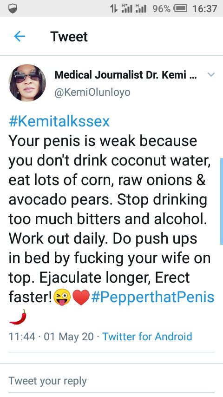Screen dimensions: 223x397
Task: Open the #Kemitalkssex hashtag
Action: coord(59,121)
